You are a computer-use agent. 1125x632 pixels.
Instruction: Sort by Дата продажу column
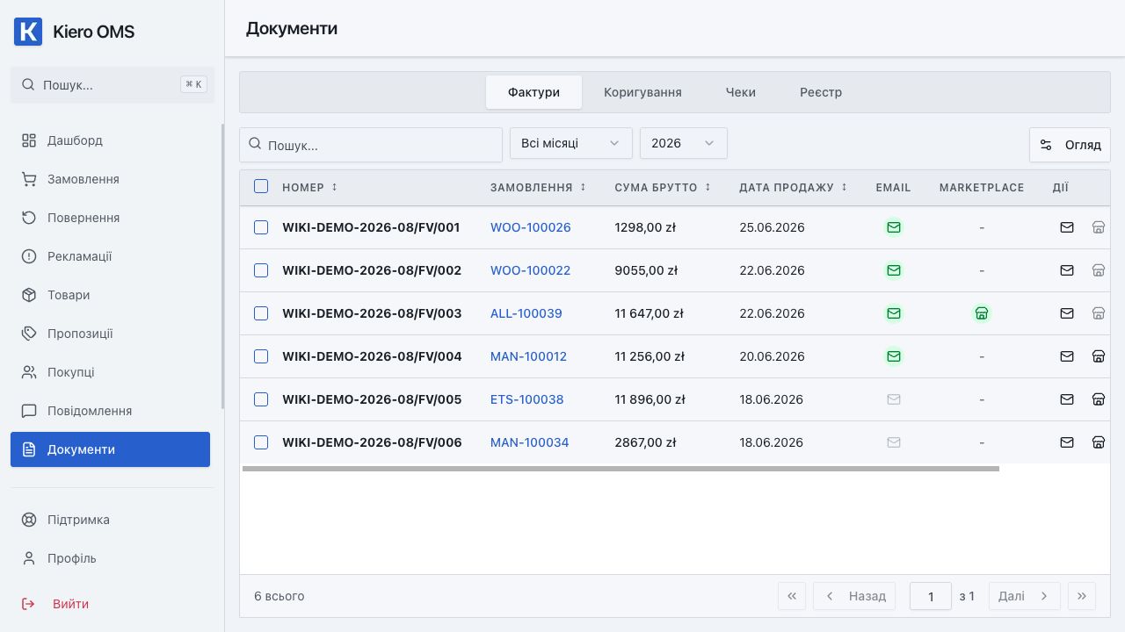793,187
